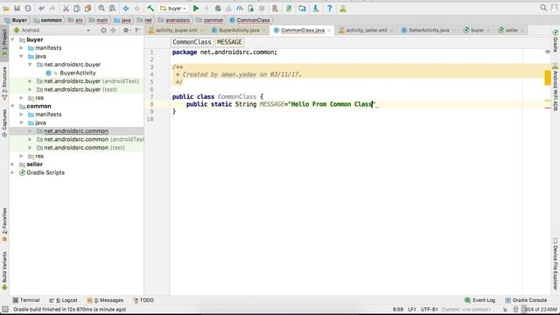Click the Open folder toolbar icon

(x=6, y=8)
